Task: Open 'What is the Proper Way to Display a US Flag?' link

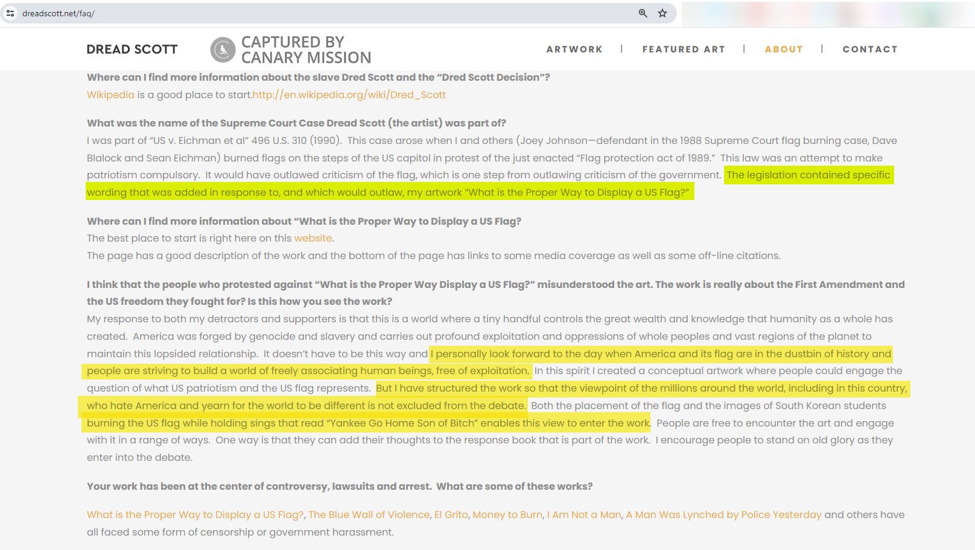Action: (195, 514)
